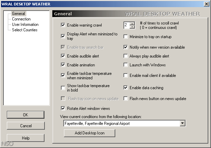
Task: Open the Connection settings page
Action: [x=21, y=19]
